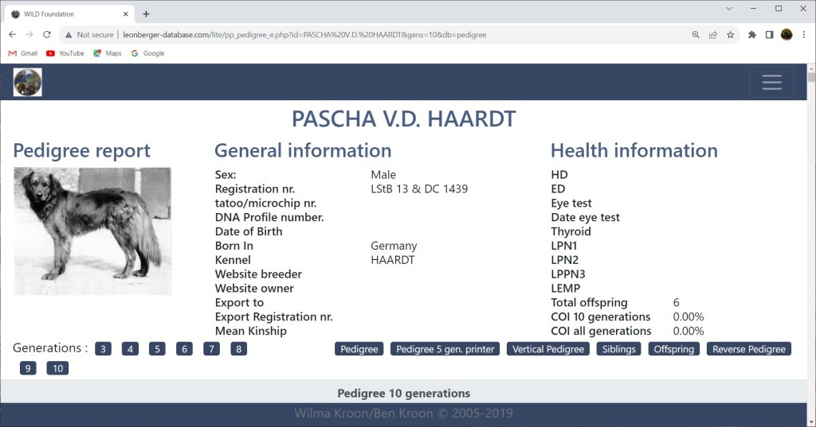The image size is (816, 427).
Task: Select the Total offspring value 6
Action: [x=676, y=302]
